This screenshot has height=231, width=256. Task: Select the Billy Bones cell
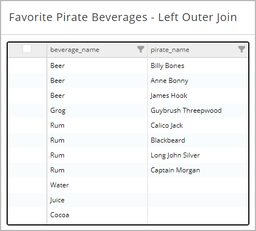click(x=198, y=66)
